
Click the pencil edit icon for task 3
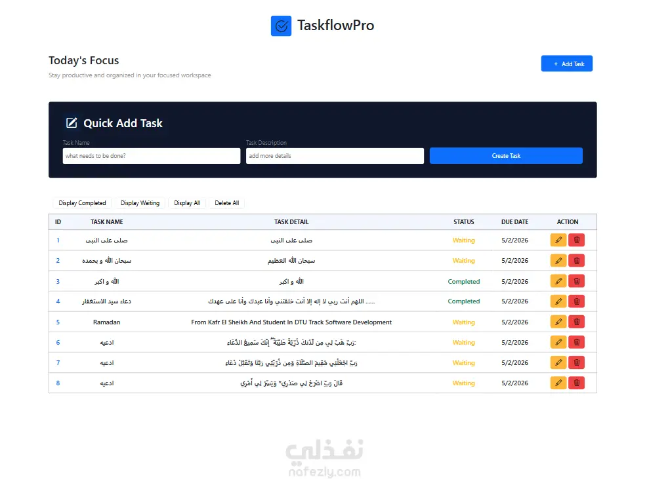click(x=558, y=281)
